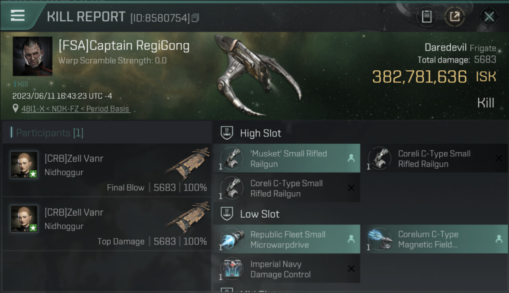Select the Corelum C-Type Magnetic Field module

coord(434,239)
